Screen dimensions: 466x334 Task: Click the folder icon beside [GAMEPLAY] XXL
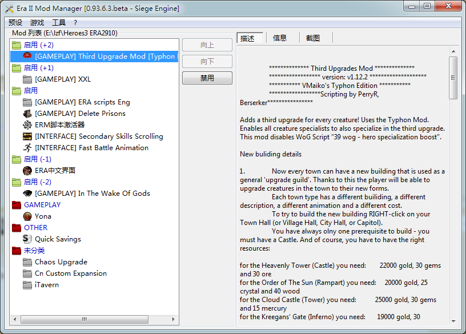[27, 79]
